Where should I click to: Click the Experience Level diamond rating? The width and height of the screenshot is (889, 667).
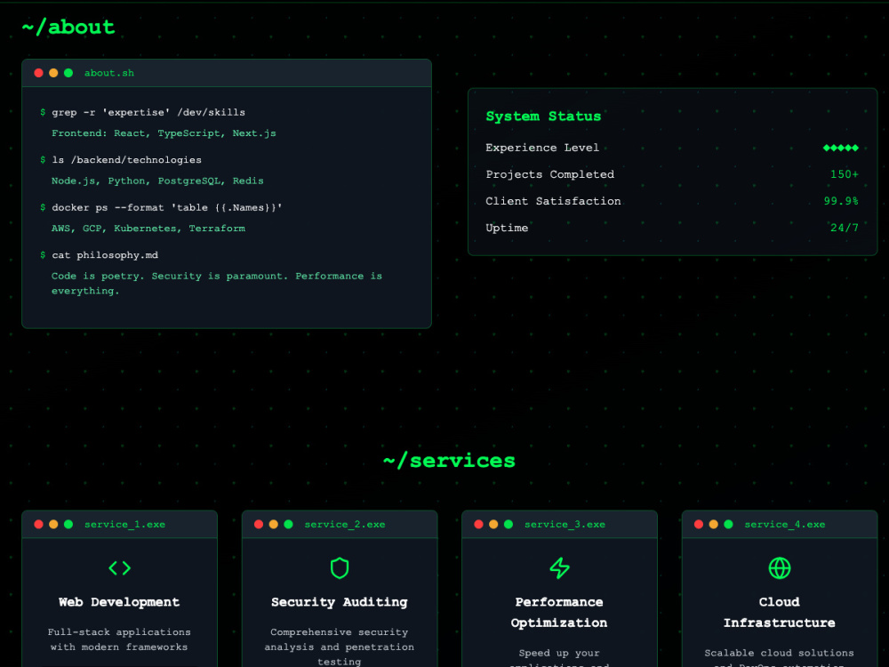[x=841, y=148]
